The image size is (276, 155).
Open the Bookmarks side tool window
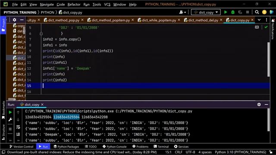(x=3, y=110)
